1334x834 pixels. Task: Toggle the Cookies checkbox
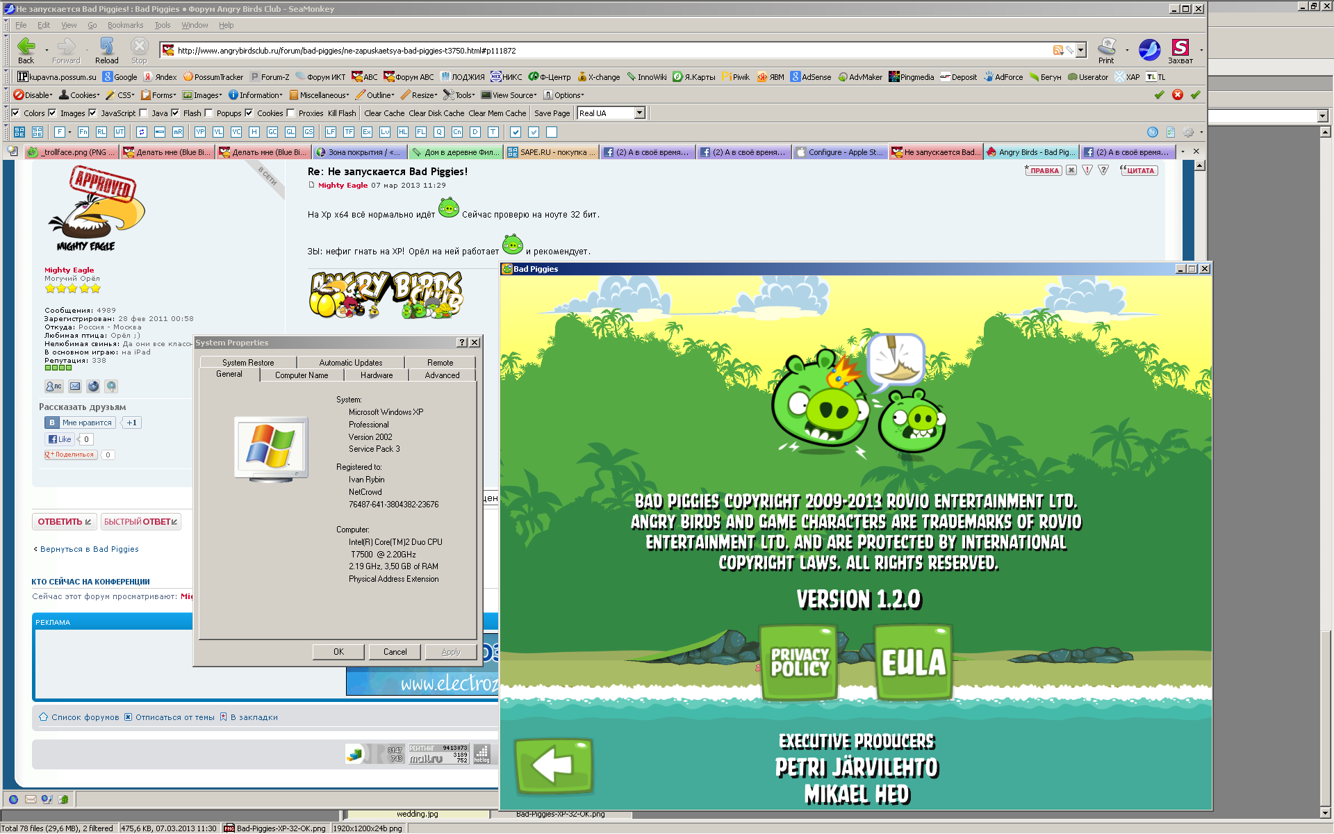tap(249, 113)
